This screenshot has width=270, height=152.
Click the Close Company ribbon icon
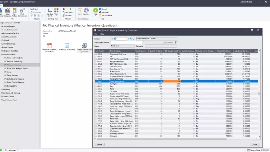click(8, 12)
